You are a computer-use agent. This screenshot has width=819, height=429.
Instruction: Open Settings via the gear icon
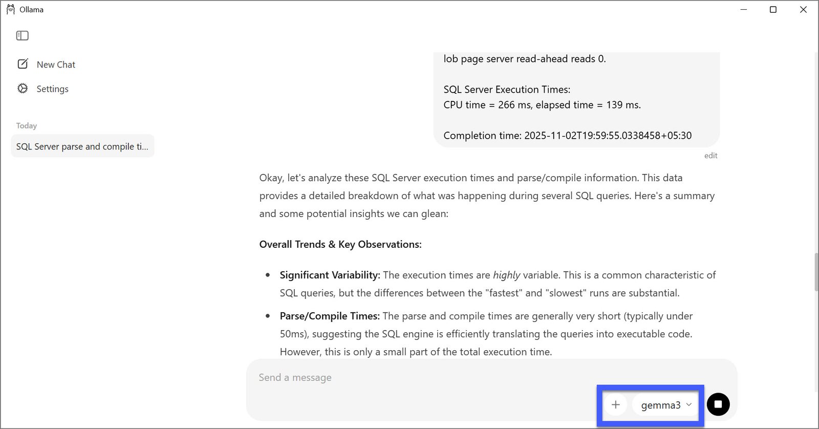23,88
